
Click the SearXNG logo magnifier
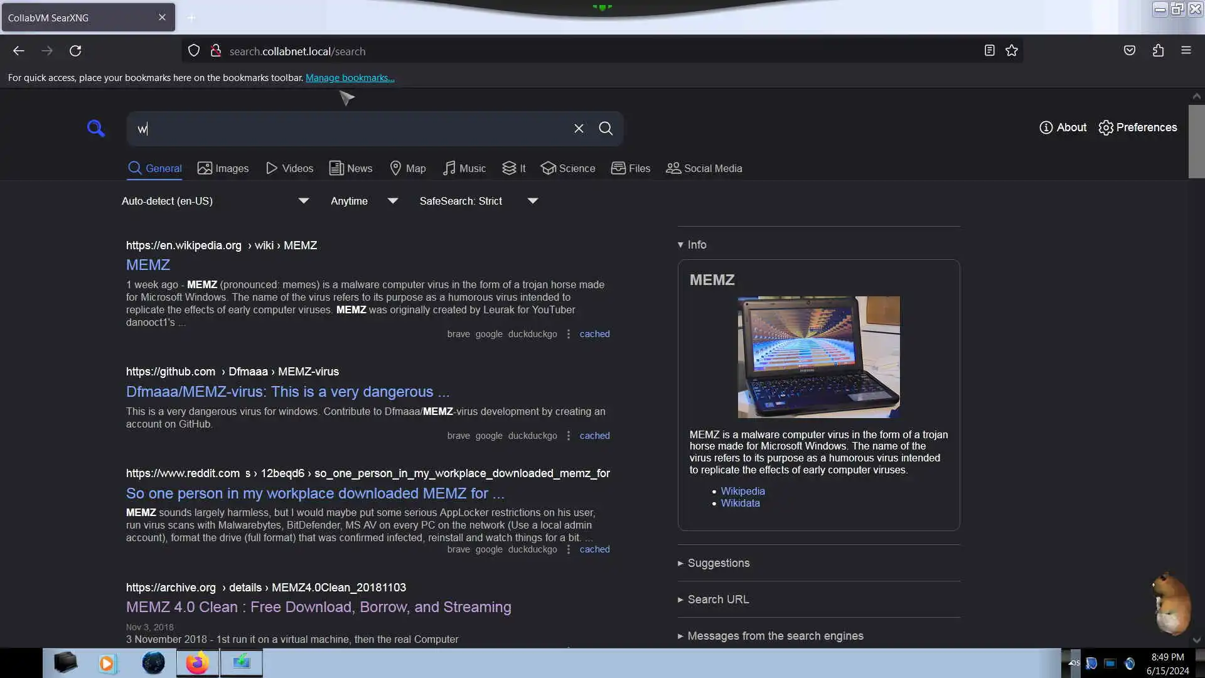click(96, 129)
